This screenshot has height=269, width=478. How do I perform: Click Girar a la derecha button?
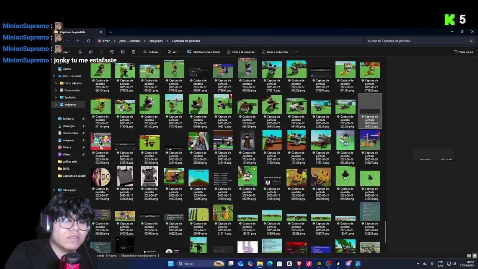pos(274,52)
